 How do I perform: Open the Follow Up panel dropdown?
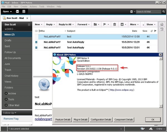pyautogui.click(x=15, y=113)
